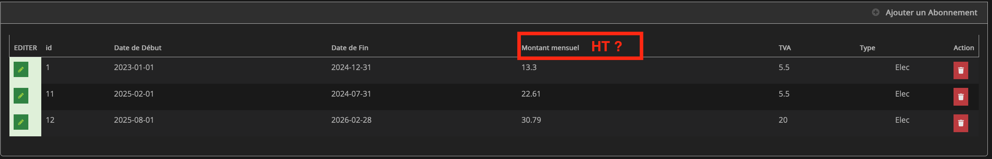
Task: Click the plus icon beside Ajouter un Abonnement
Action: [875, 12]
